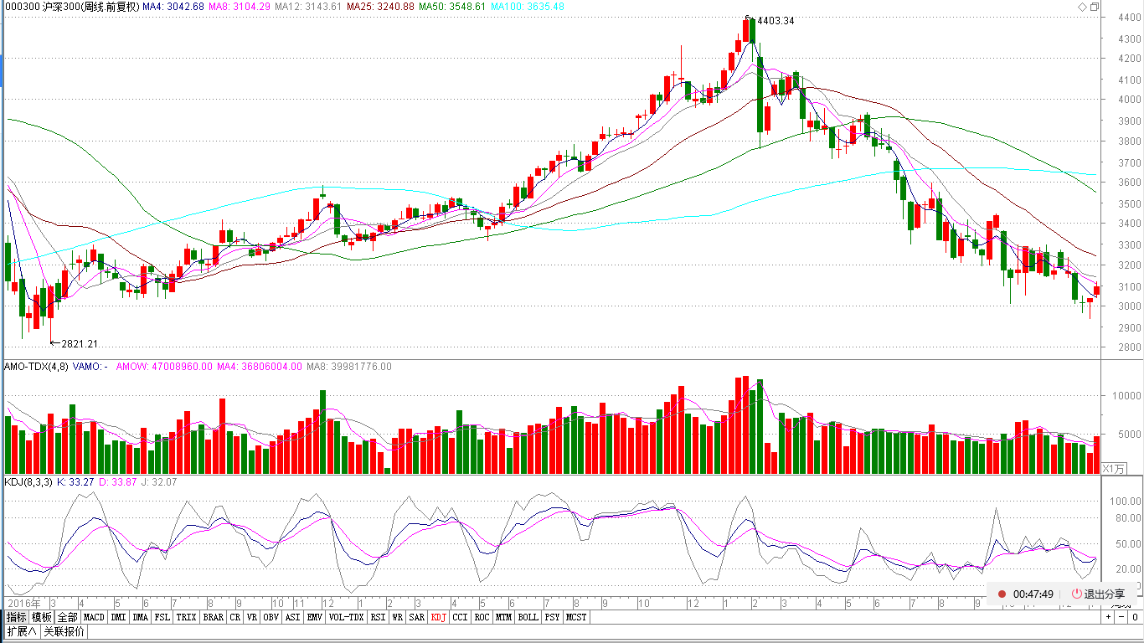The image size is (1144, 643).
Task: Click the 退出分享 exit sharing button
Action: [1097, 594]
